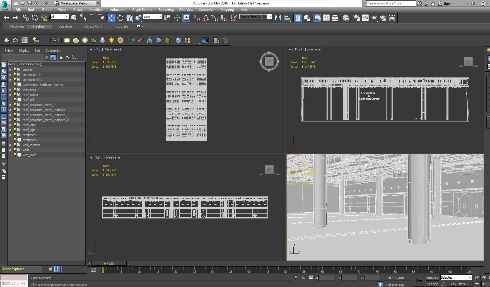
Task: Click Edit Named Selection Sets ABC icon
Action: coord(234,18)
